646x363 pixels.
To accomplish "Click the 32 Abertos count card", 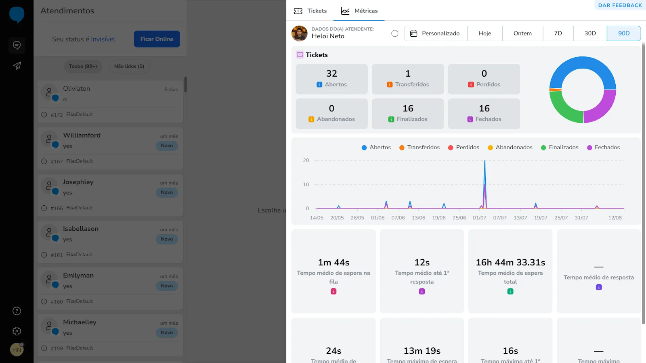I will (331, 79).
